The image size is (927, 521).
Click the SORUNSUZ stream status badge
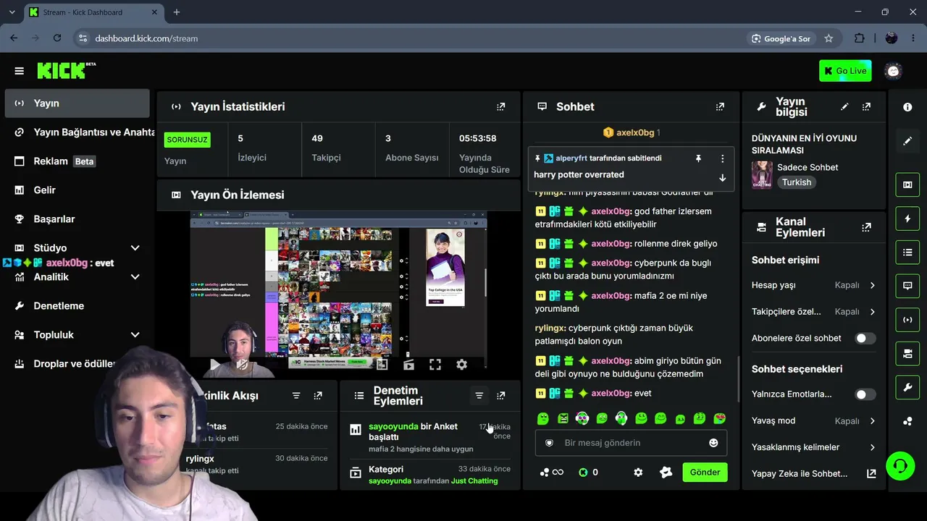pos(188,140)
